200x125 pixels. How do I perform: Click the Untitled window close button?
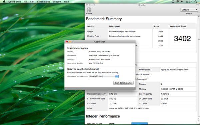pos(87,5)
